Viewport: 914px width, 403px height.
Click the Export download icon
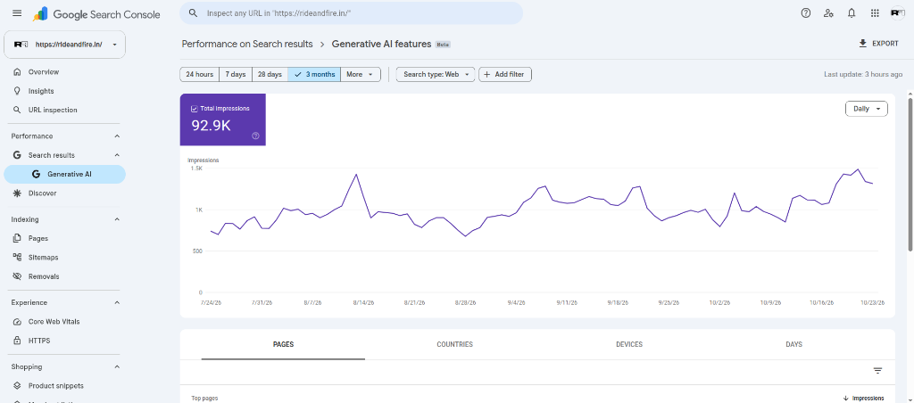point(863,44)
